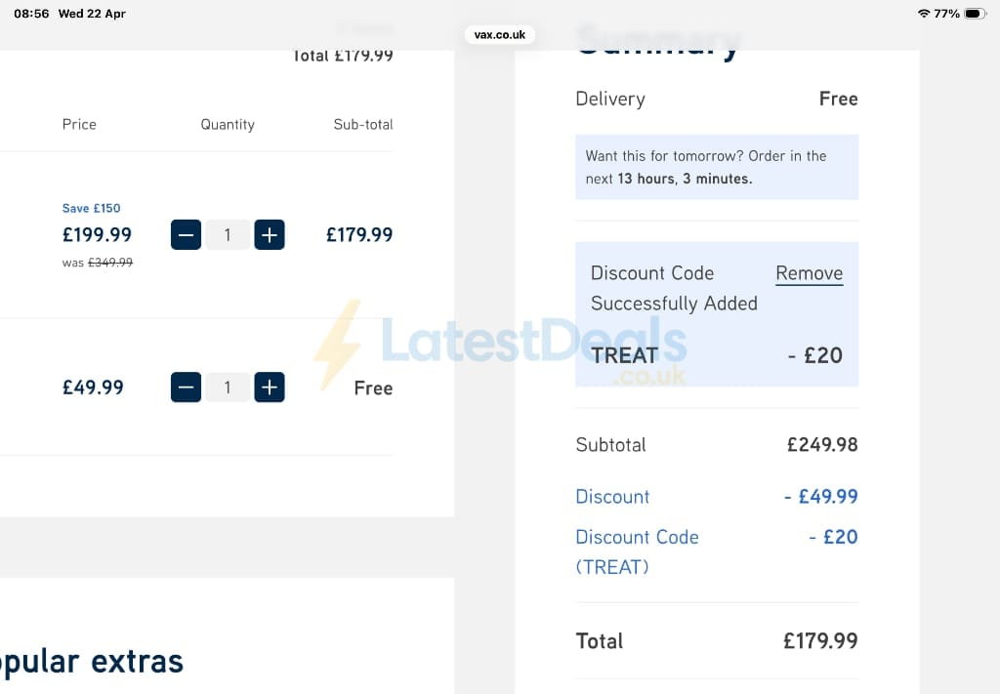Remove the TREAT discount code

click(x=809, y=273)
